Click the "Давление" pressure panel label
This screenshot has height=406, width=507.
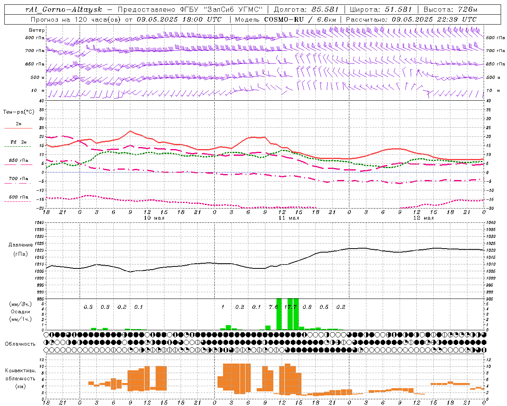pos(21,245)
